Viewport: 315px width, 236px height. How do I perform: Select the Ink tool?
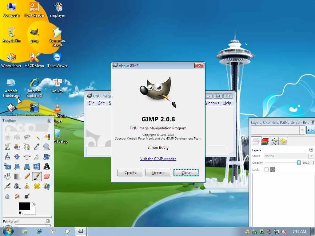click(17, 186)
